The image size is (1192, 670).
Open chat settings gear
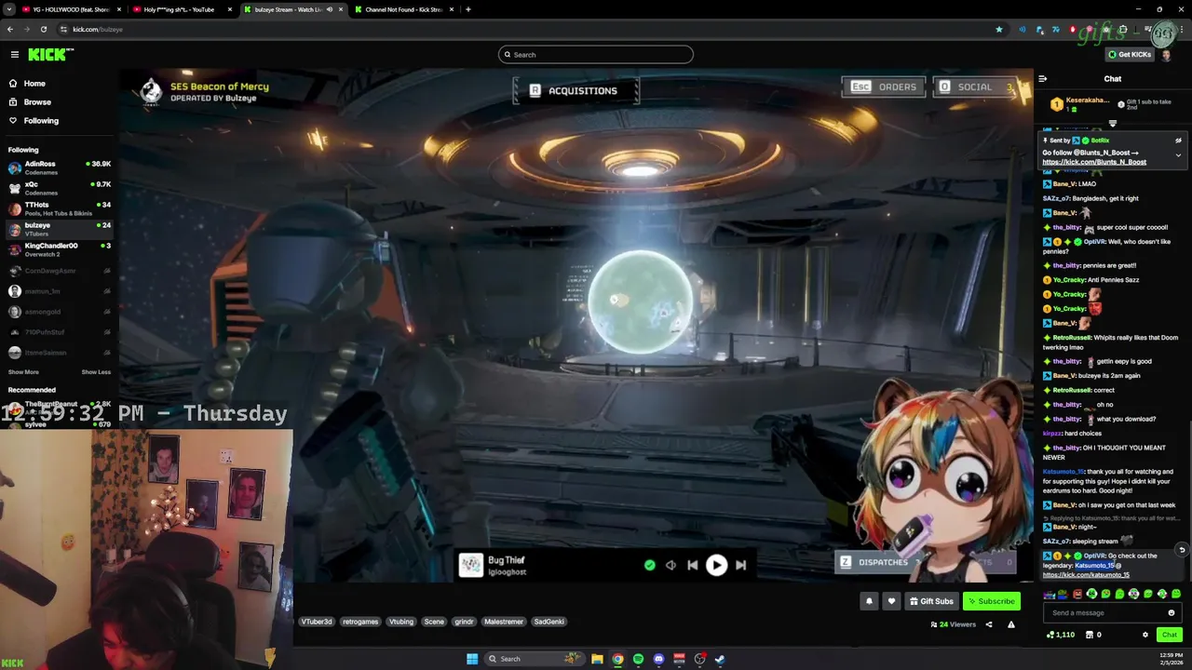(x=1145, y=635)
